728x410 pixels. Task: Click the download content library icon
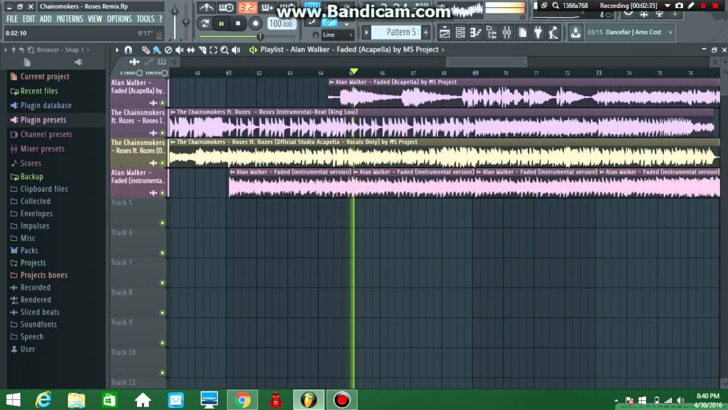tap(576, 32)
